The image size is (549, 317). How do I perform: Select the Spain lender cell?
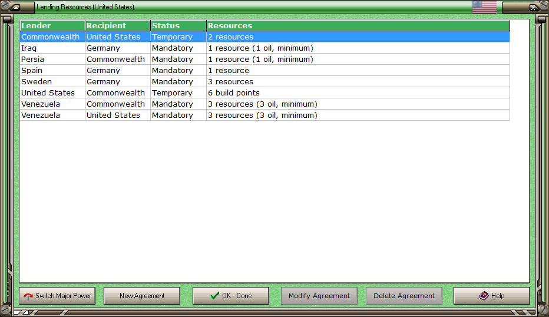pos(52,70)
